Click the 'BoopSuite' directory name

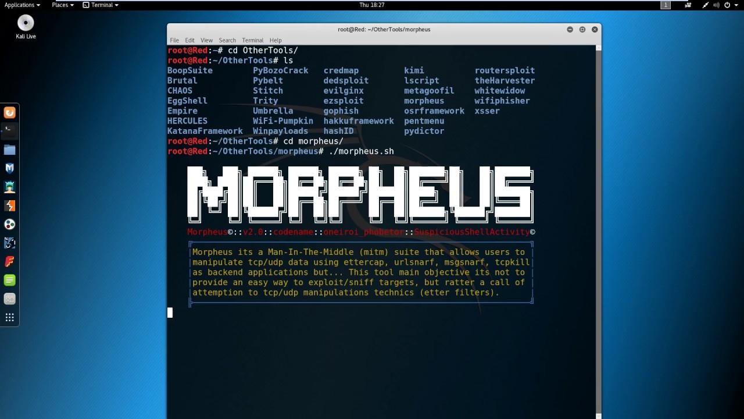190,70
